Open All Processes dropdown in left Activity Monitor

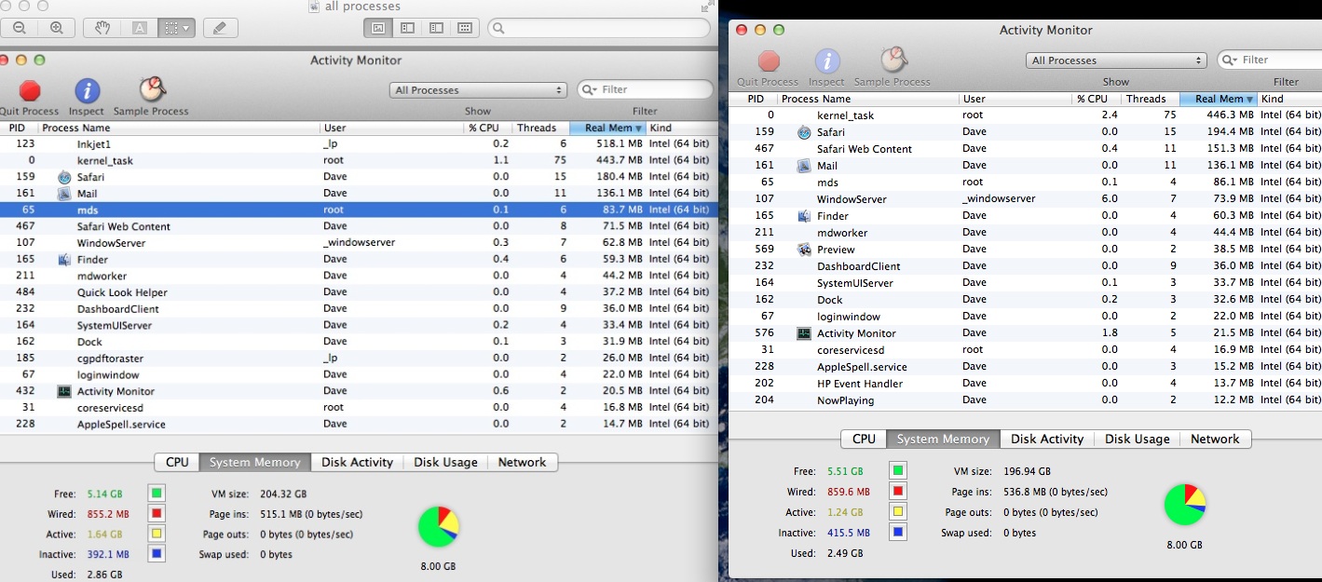point(478,90)
